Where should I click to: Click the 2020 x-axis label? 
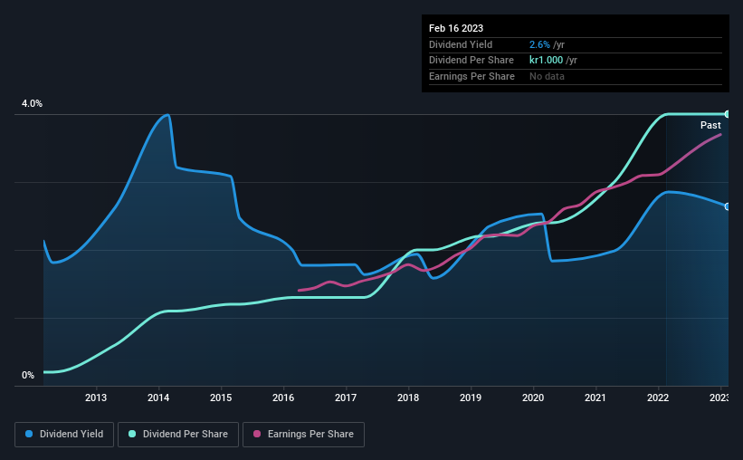533,398
